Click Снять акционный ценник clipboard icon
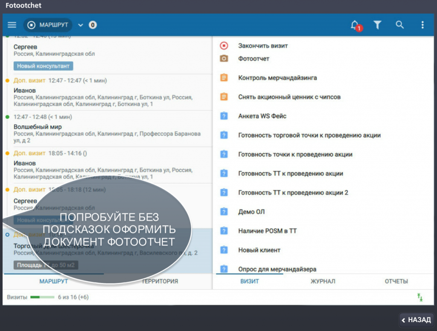Screen dimensions: 437x331 point(224,97)
